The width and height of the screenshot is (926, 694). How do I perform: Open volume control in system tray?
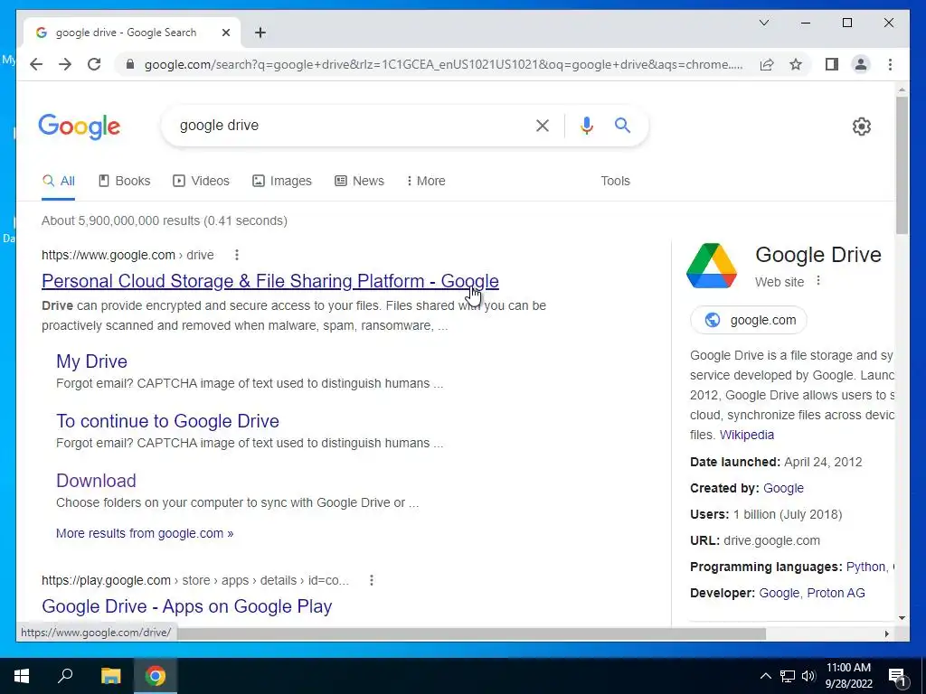pos(808,676)
